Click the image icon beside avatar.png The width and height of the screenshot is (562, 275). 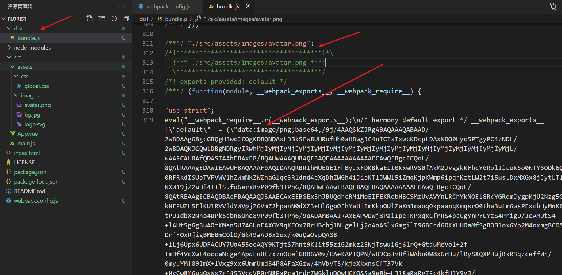(19, 105)
